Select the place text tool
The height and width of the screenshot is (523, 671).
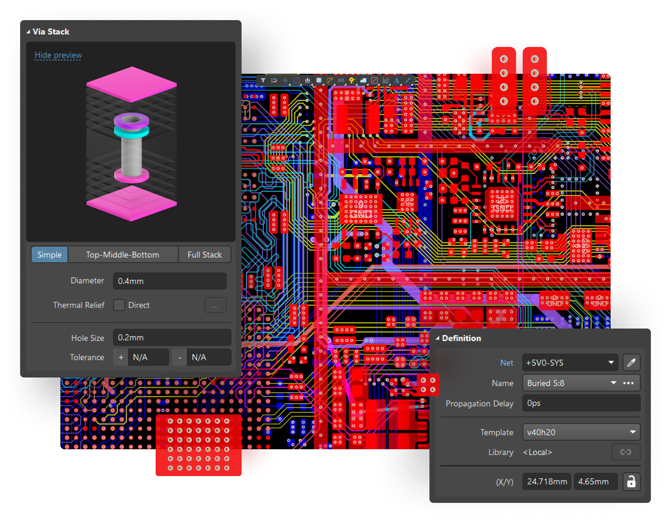[397, 80]
